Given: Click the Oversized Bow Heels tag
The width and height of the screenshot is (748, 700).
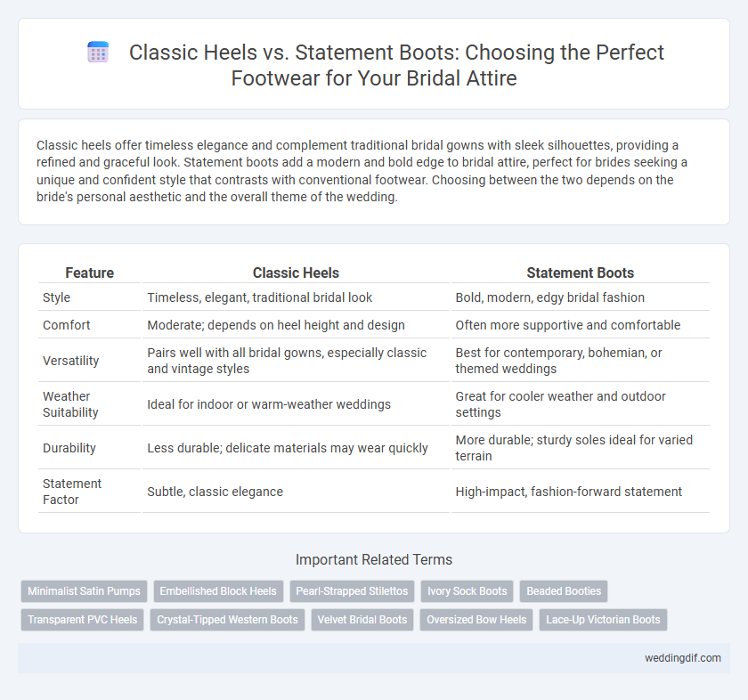Looking at the screenshot, I should tap(476, 619).
